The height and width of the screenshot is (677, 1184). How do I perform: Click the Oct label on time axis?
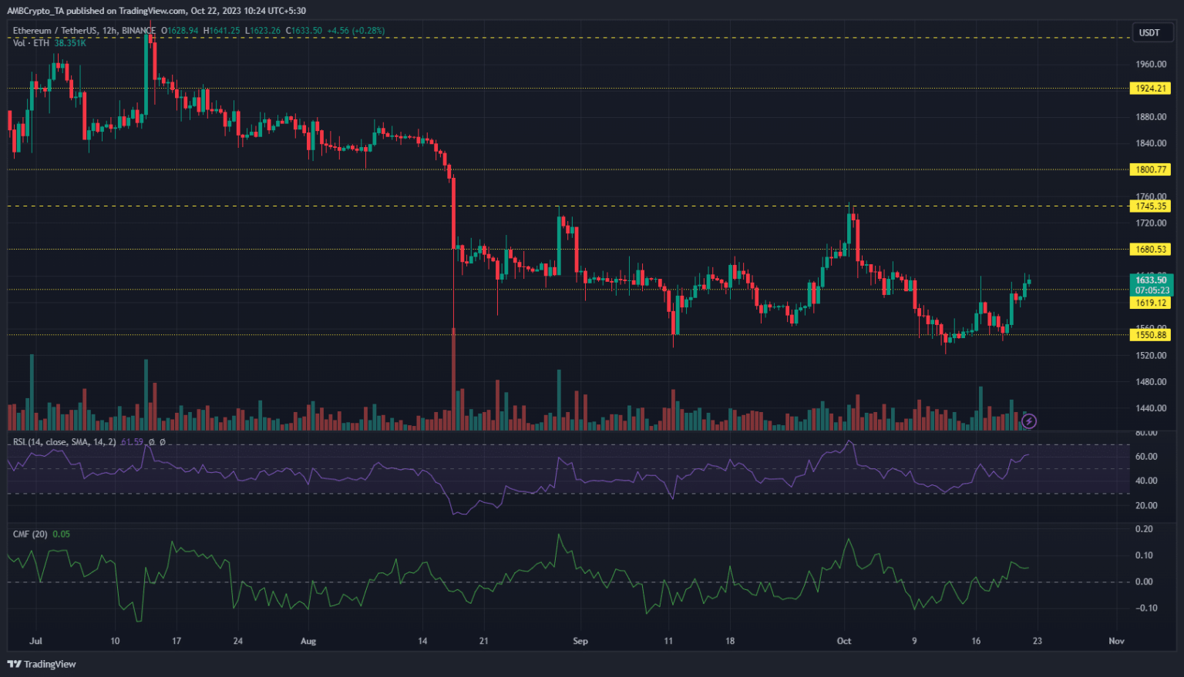pyautogui.click(x=844, y=641)
